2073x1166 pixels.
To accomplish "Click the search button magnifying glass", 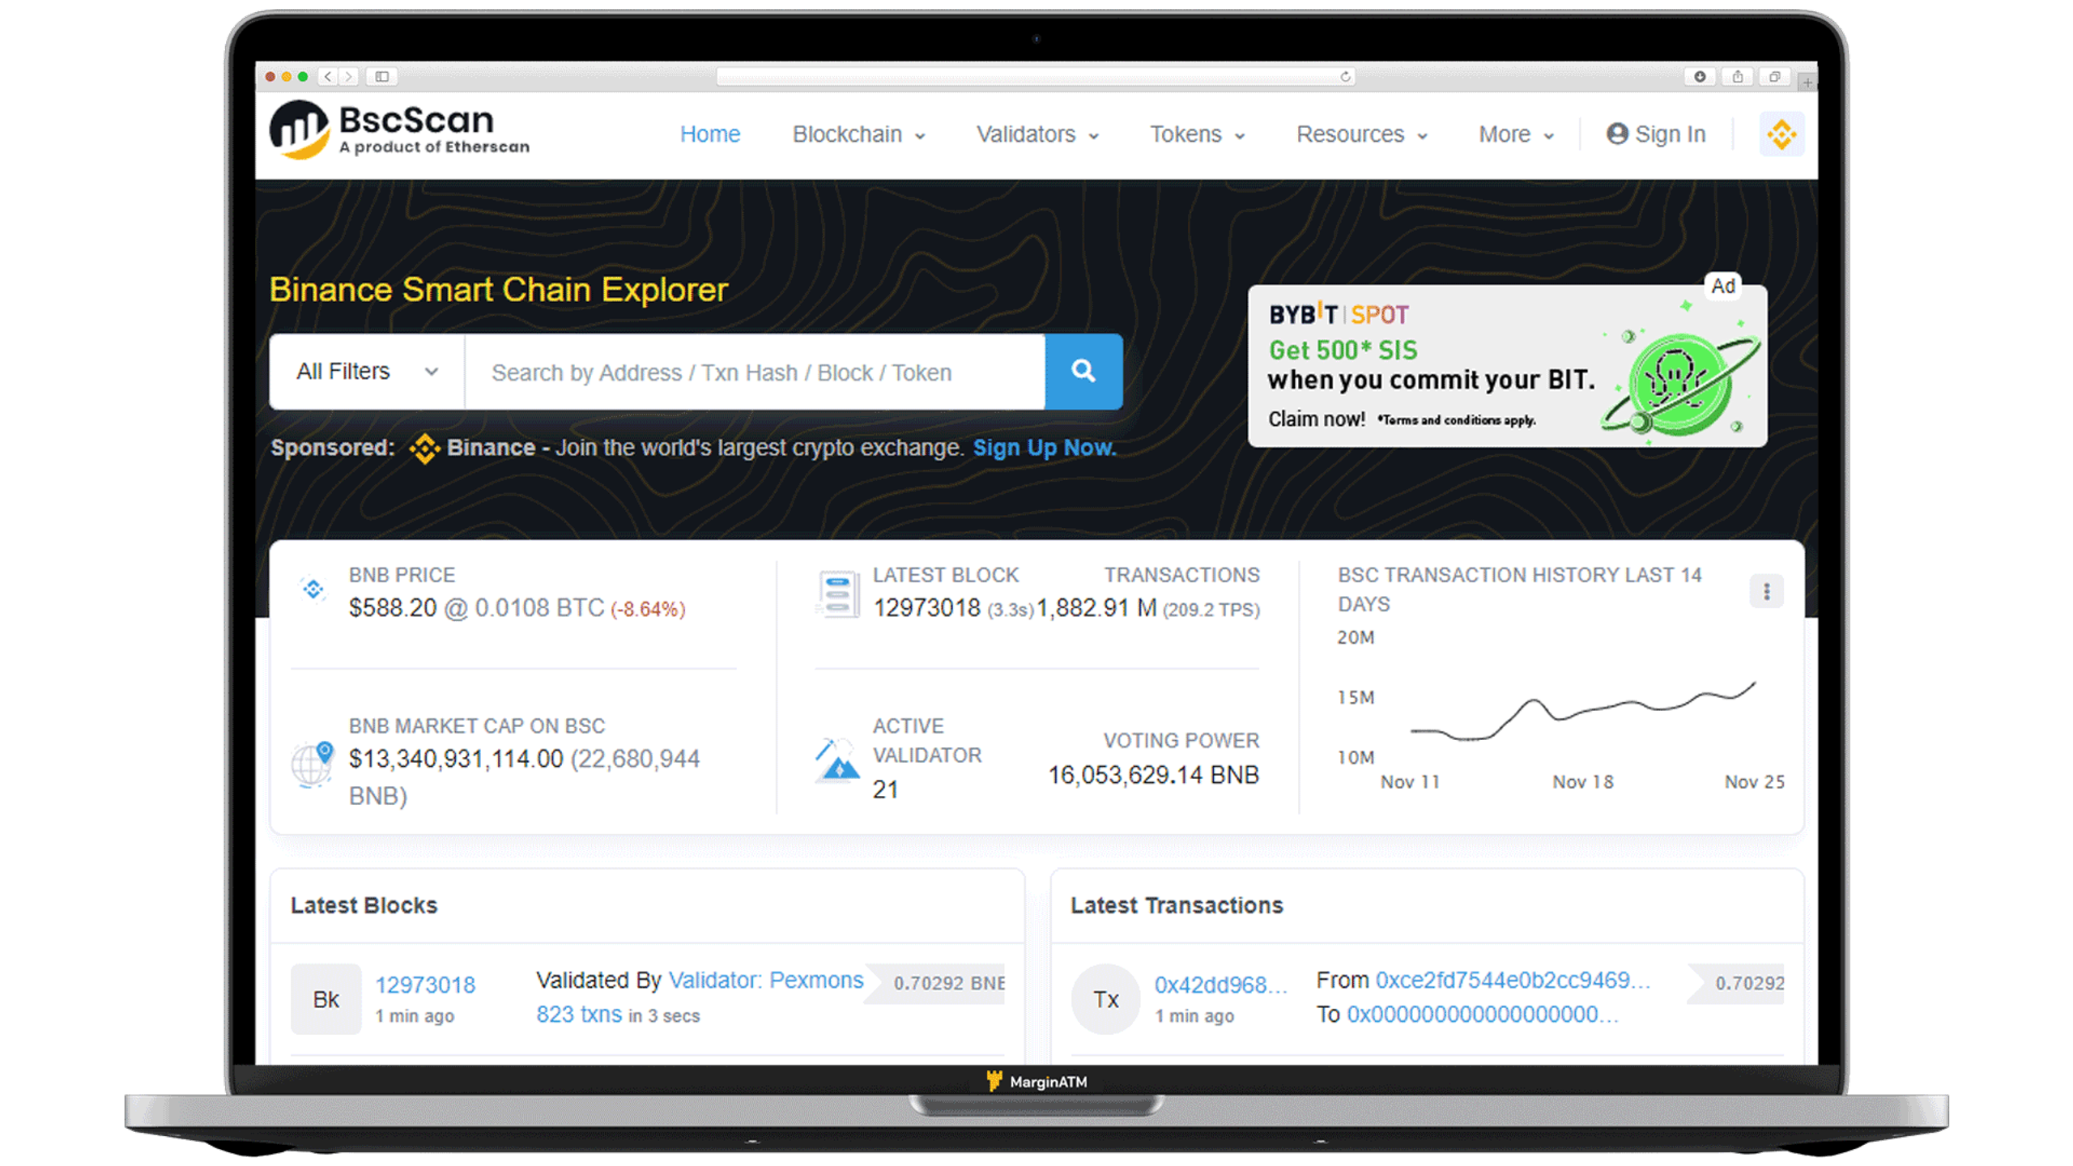I will (x=1083, y=372).
